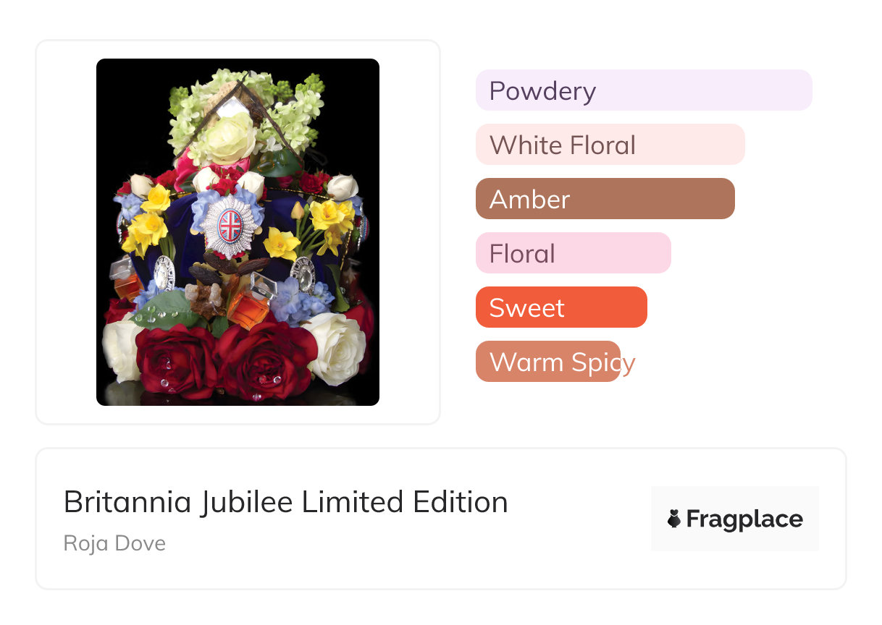Click the right red rose in the photo
Viewport: 882px width, 625px height.
pos(266,358)
